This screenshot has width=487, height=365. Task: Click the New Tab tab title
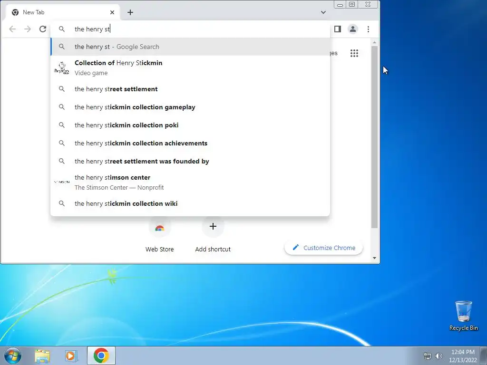pos(34,12)
